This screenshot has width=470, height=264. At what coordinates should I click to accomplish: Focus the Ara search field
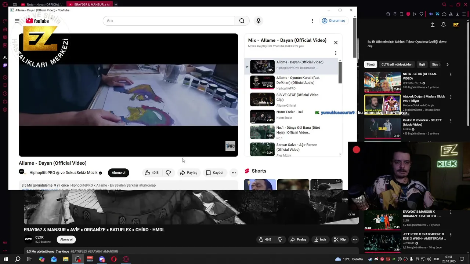(x=169, y=21)
